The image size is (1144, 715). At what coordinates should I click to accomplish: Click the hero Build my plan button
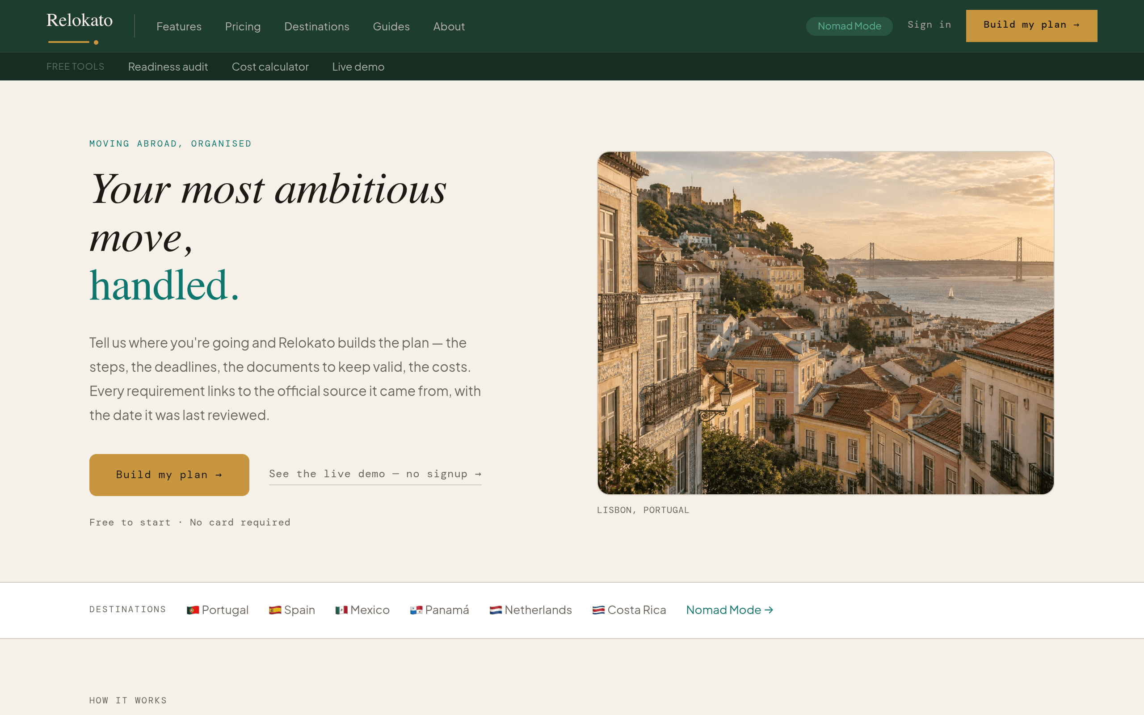click(x=169, y=475)
